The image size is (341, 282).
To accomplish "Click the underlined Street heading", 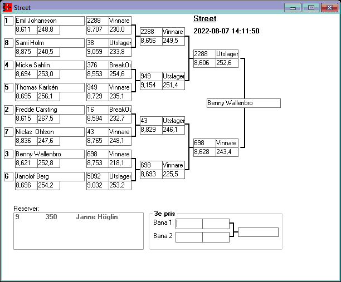I will (x=205, y=19).
